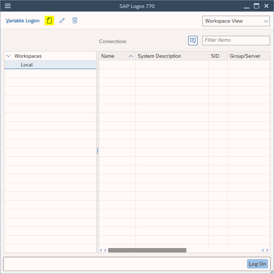Collapse the Workspaces tree node
This screenshot has height=274, width=274.
[x=8, y=56]
